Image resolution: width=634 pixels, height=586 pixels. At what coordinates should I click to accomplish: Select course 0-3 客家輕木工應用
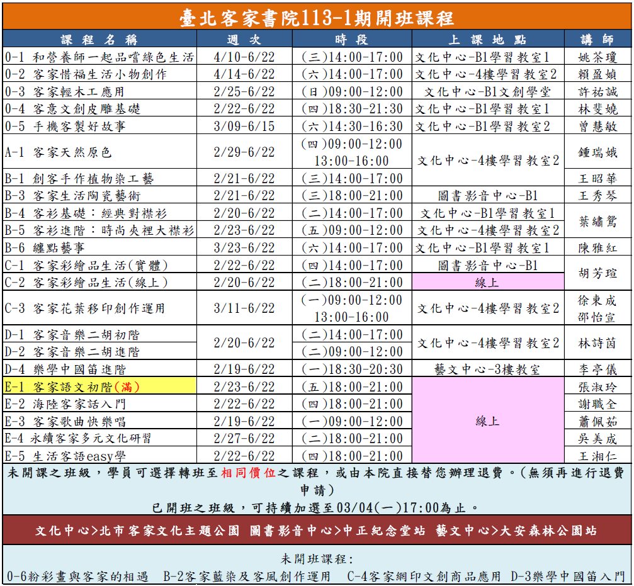(65, 92)
